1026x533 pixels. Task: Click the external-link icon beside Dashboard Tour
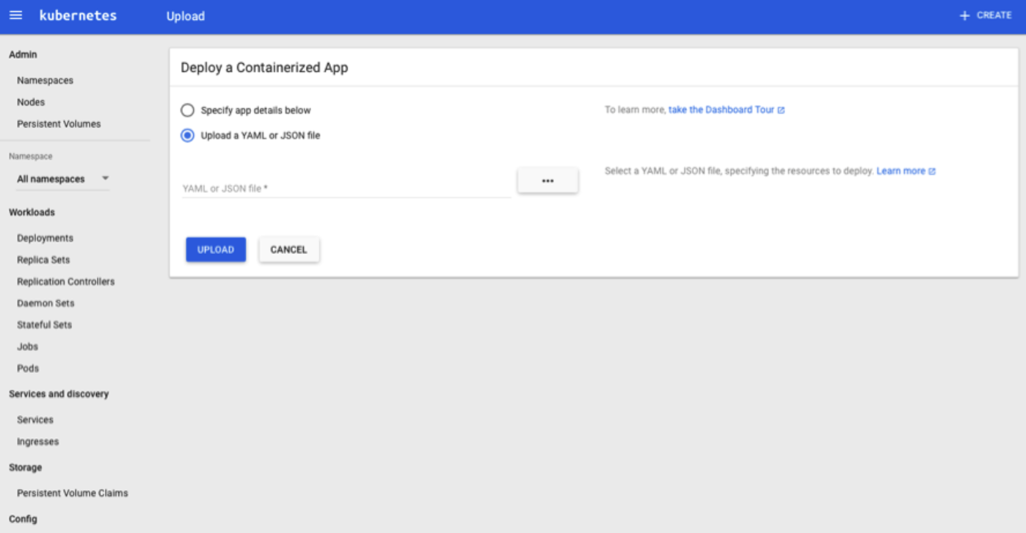(x=781, y=110)
